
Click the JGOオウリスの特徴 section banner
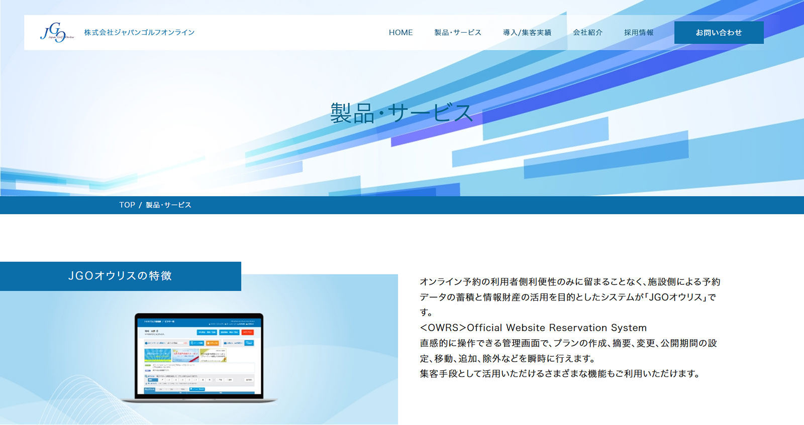point(120,276)
